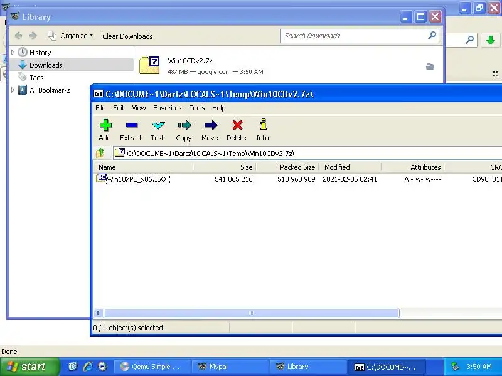The width and height of the screenshot is (502, 376).
Task: Select the Copy tool in 7-Zip
Action: 184,130
